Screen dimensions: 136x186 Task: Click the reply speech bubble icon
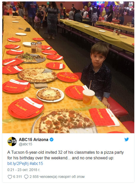(x=26, y=177)
